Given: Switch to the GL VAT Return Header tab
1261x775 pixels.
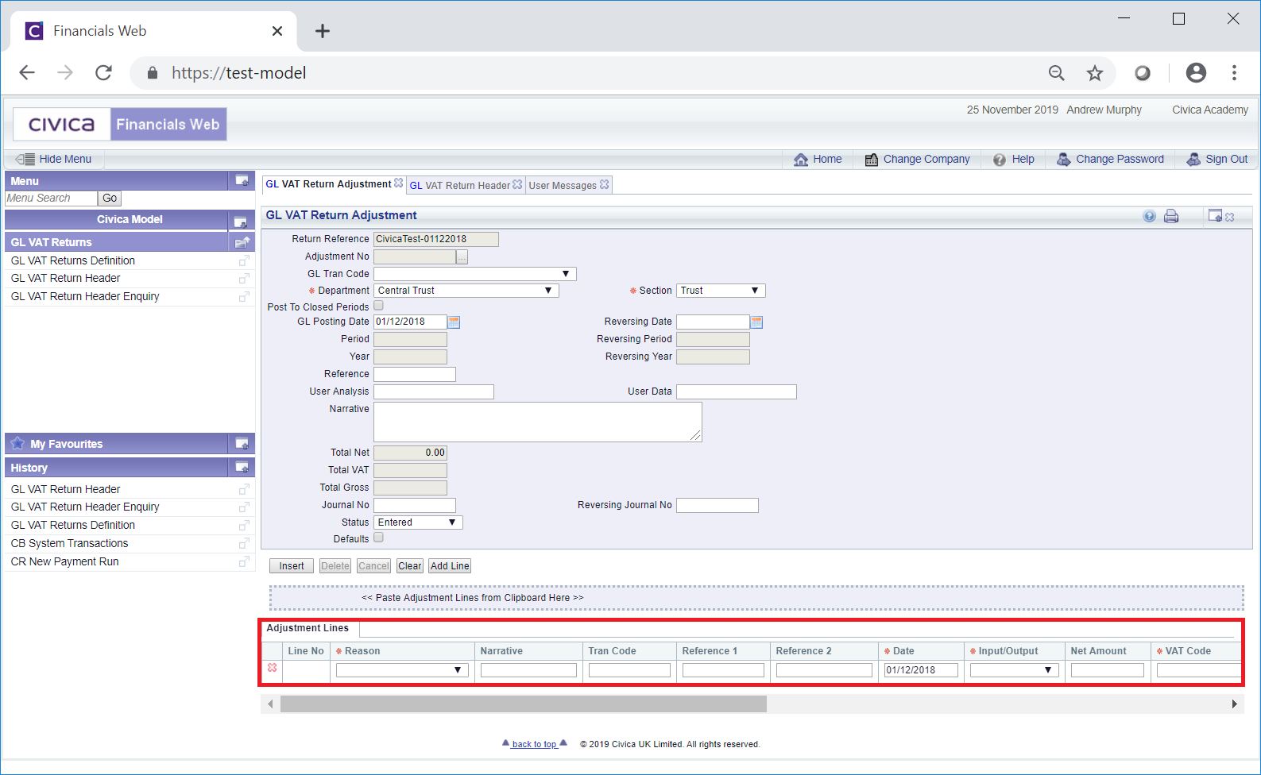Looking at the screenshot, I should click(x=459, y=185).
